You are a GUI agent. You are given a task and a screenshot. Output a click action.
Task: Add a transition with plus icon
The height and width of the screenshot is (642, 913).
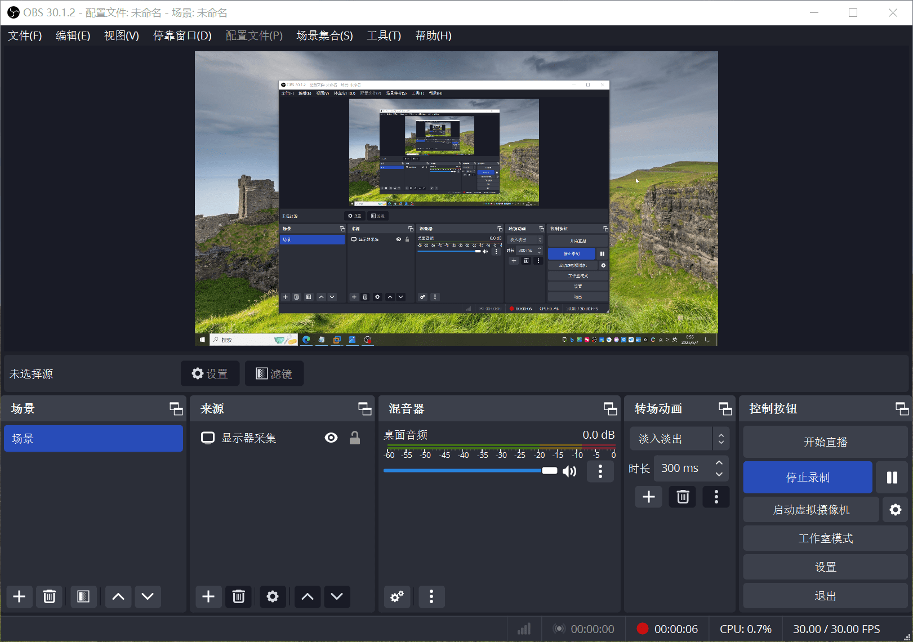tap(649, 497)
